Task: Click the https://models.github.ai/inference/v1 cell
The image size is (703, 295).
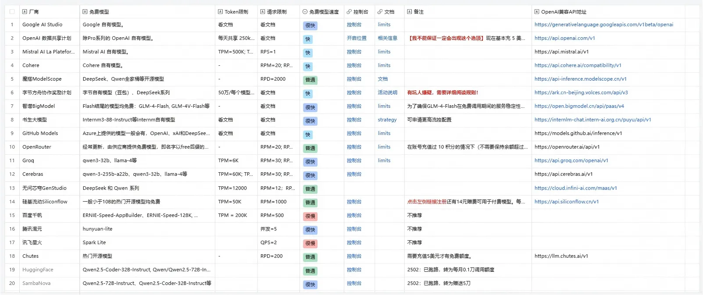Action: 608,134
